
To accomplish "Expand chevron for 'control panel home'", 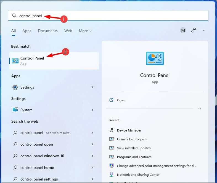I will pyautogui.click(x=92, y=167).
